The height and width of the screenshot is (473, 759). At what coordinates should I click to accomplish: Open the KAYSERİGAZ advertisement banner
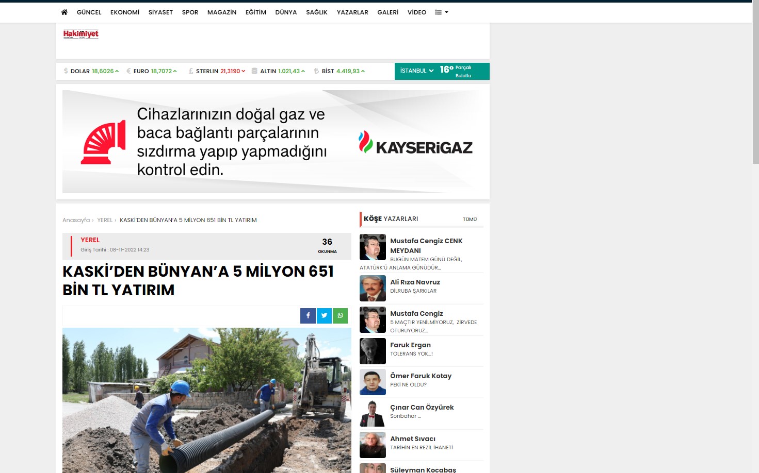[272, 142]
